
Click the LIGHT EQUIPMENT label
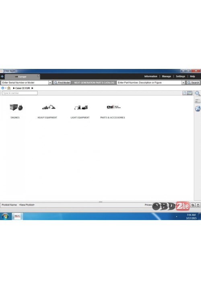(80, 118)
